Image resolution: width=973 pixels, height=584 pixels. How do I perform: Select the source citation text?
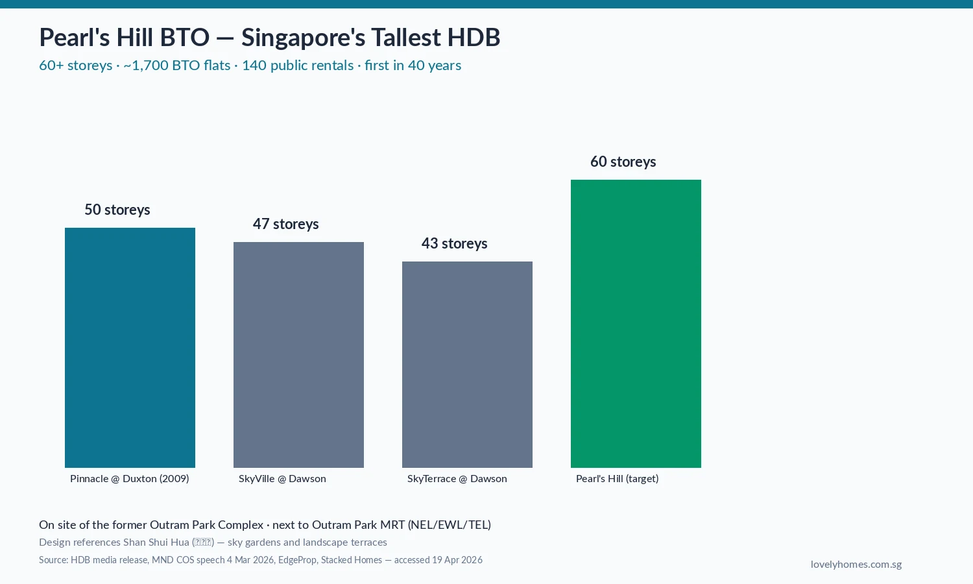[261, 559]
